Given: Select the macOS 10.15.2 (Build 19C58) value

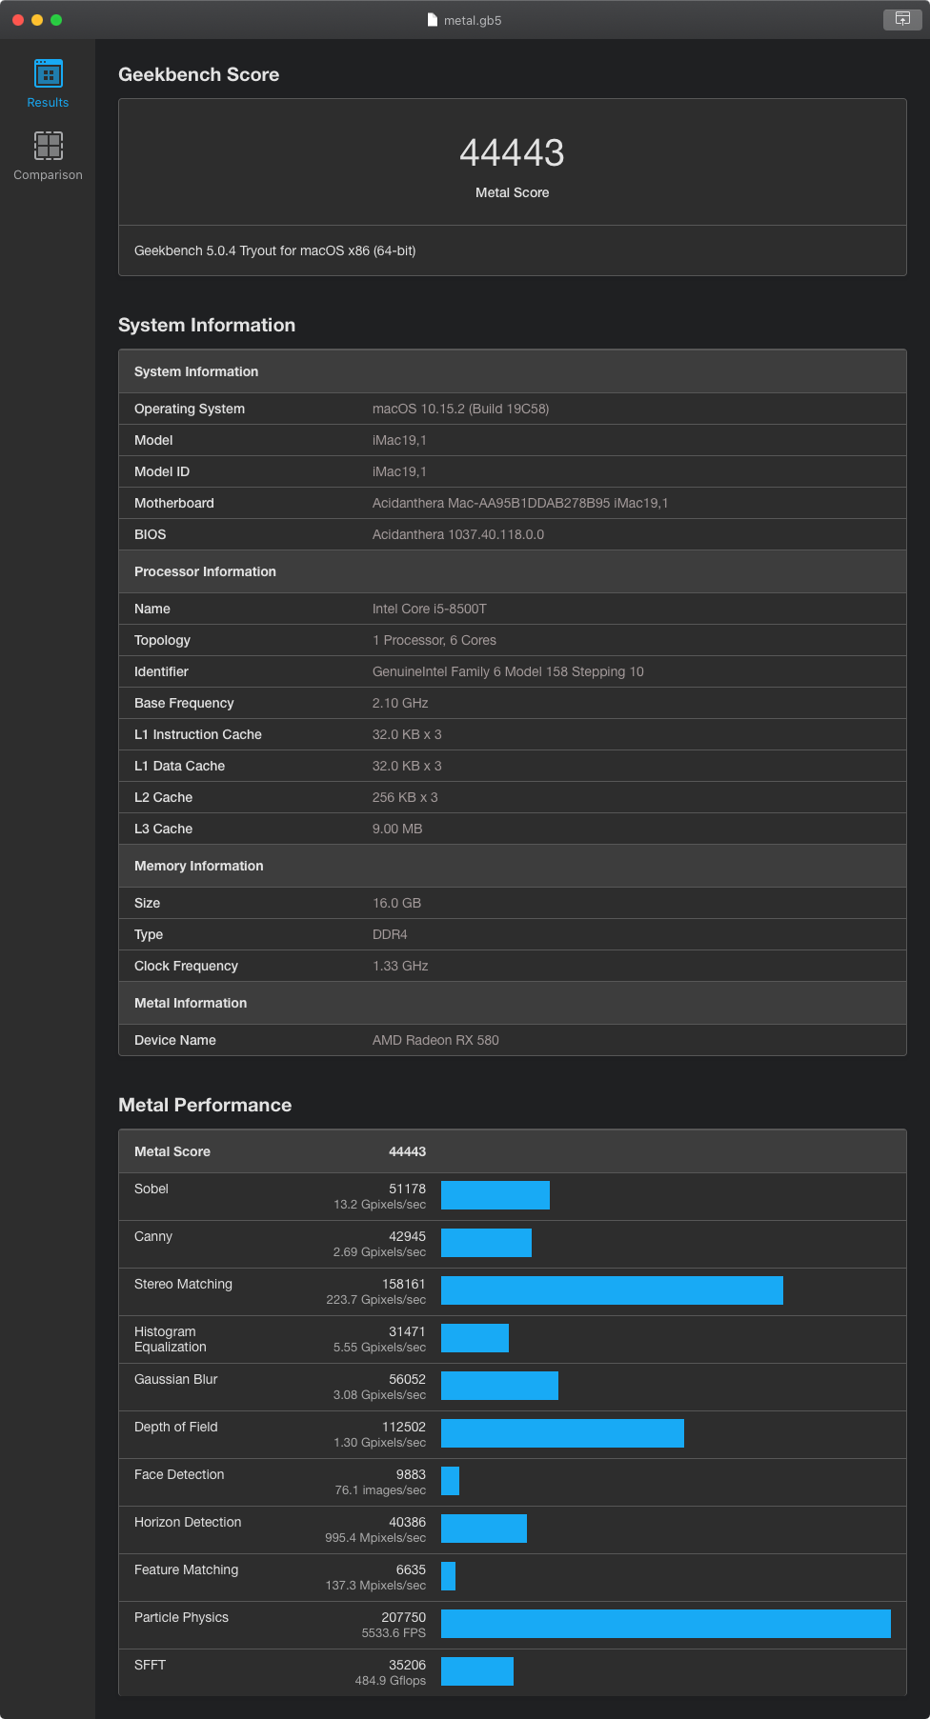Looking at the screenshot, I should coord(460,409).
